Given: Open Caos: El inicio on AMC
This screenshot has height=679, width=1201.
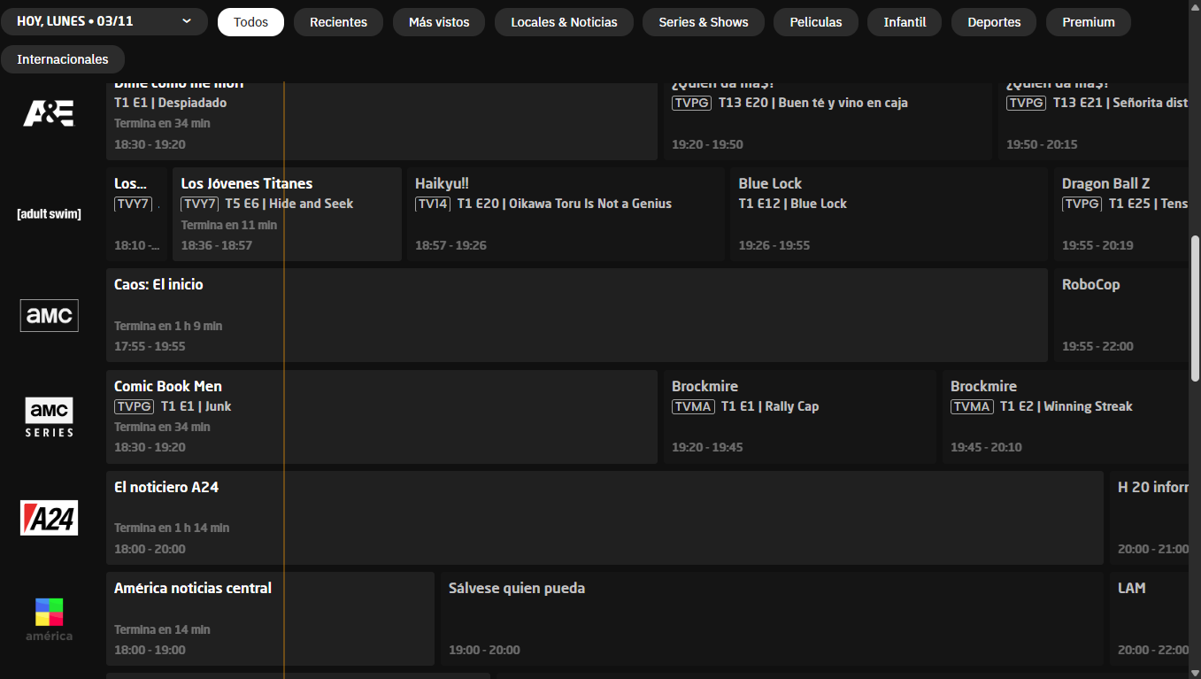Looking at the screenshot, I should pos(576,315).
